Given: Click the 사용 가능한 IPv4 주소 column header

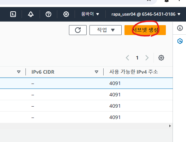Looking at the screenshot, I should click(133, 72).
